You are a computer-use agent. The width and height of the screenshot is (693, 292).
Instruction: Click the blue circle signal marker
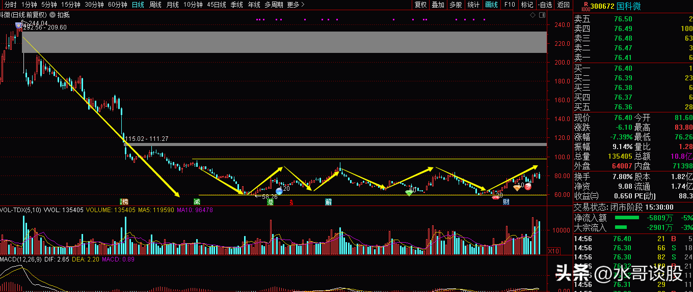(x=279, y=191)
